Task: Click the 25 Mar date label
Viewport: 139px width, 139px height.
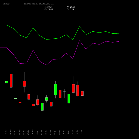Action: (x=24, y=132)
